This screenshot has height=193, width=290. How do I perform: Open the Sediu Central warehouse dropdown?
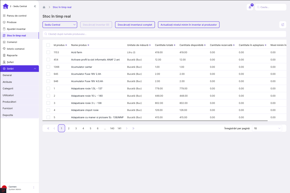[60, 25]
